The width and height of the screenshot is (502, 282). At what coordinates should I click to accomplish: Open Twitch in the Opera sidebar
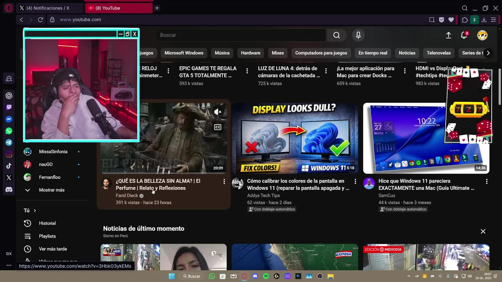point(9,107)
